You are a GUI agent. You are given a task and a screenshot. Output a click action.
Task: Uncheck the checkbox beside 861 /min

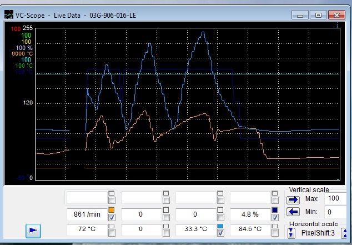[x=112, y=217]
